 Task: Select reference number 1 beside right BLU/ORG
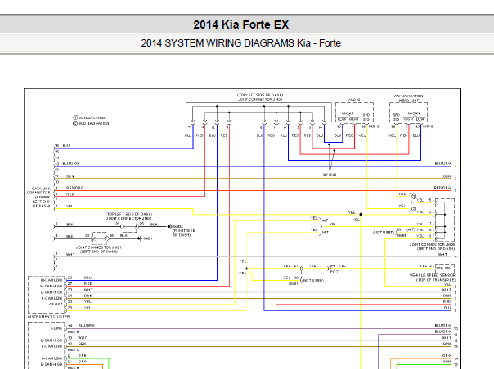pos(456,167)
